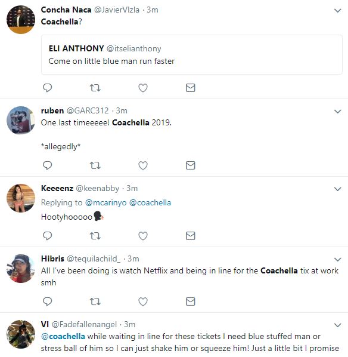Message Hibris's tweet with envelope icon
Screen dimensions: 348x357
(191, 301)
